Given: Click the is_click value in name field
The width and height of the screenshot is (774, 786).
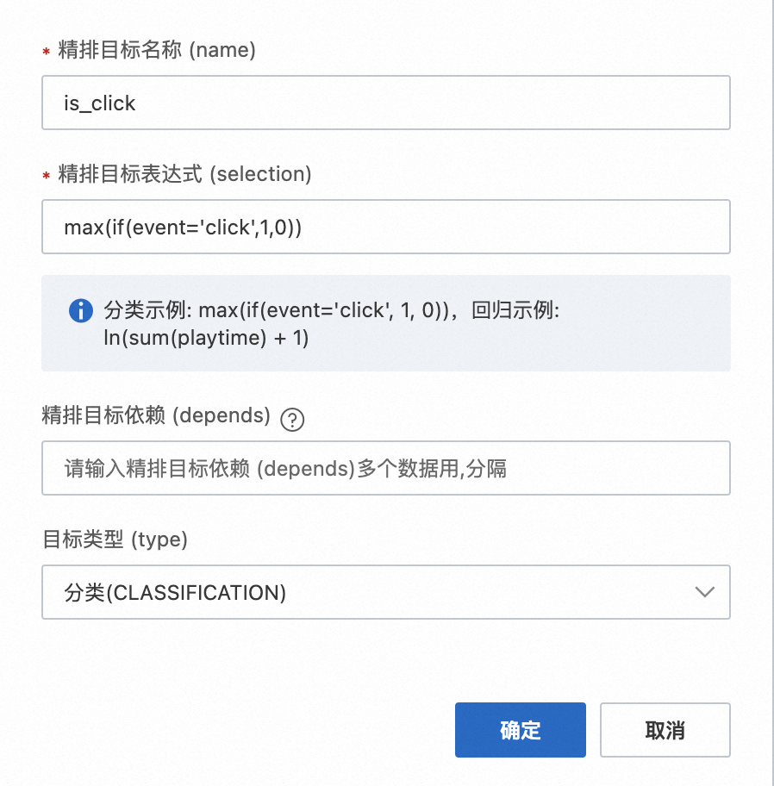Looking at the screenshot, I should pyautogui.click(x=100, y=103).
